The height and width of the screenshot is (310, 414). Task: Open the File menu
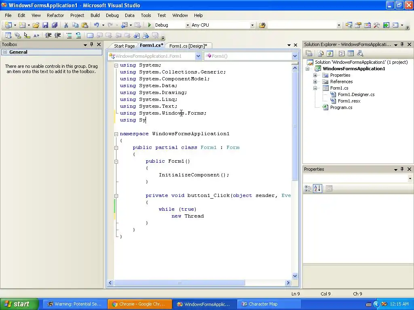coord(8,15)
